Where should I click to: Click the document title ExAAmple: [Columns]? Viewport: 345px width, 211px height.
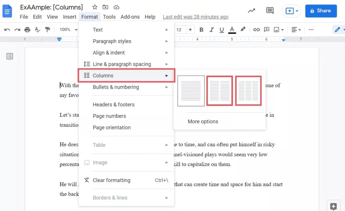pos(51,7)
